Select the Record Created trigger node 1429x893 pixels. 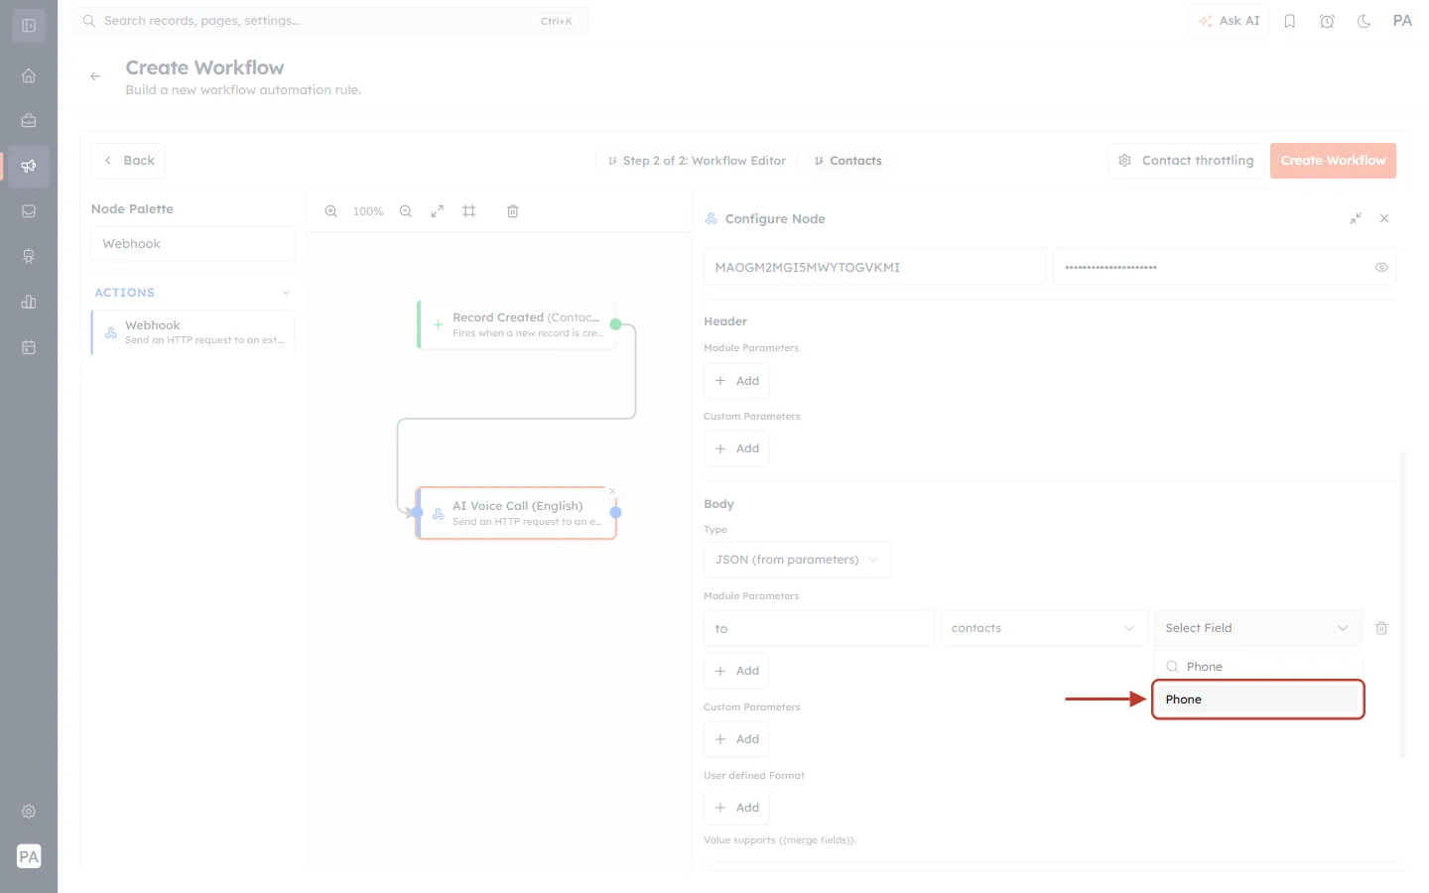pos(516,324)
